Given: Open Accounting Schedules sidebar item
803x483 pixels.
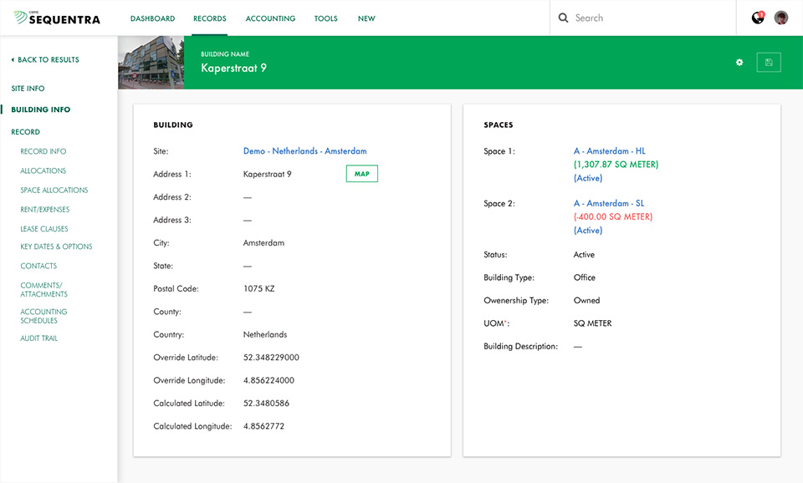Looking at the screenshot, I should click(43, 316).
